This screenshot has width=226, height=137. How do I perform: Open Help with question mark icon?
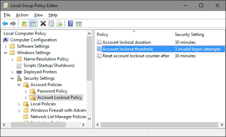(x=70, y=23)
